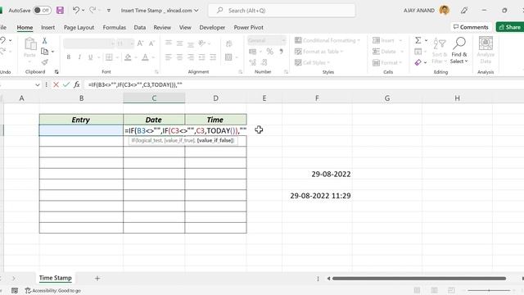
Task: Add a new sheet with plus button
Action: point(97,279)
